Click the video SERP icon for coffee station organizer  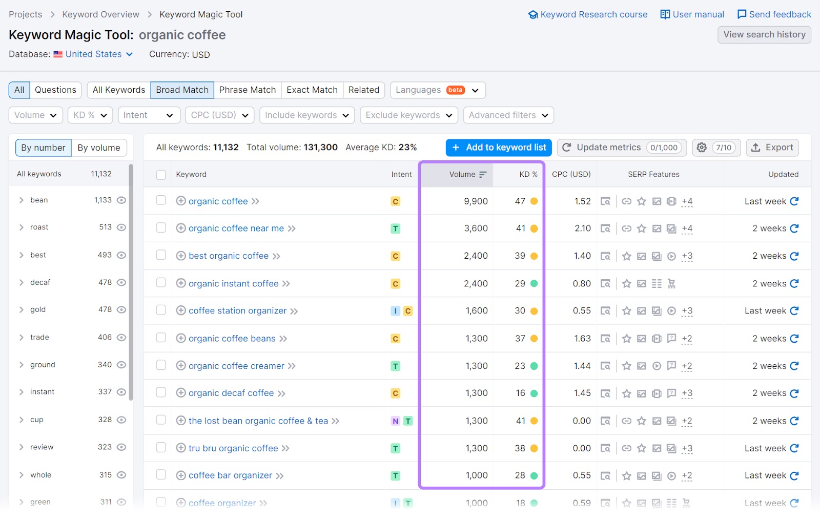tap(671, 311)
